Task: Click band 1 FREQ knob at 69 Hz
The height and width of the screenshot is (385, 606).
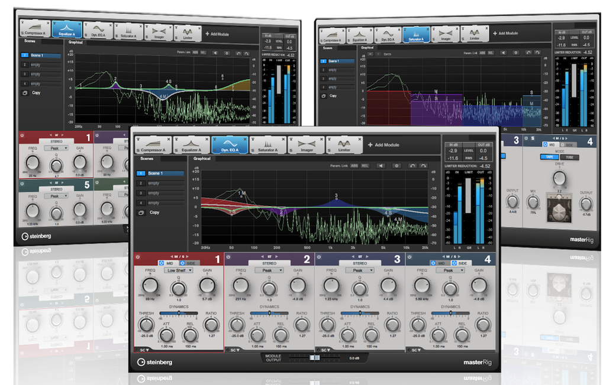Action: coord(150,286)
